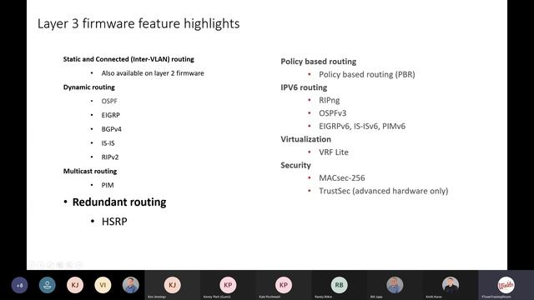
Task: Click 'Static and Connected (Inter-VLAN) routing' heading
Action: [x=128, y=59]
